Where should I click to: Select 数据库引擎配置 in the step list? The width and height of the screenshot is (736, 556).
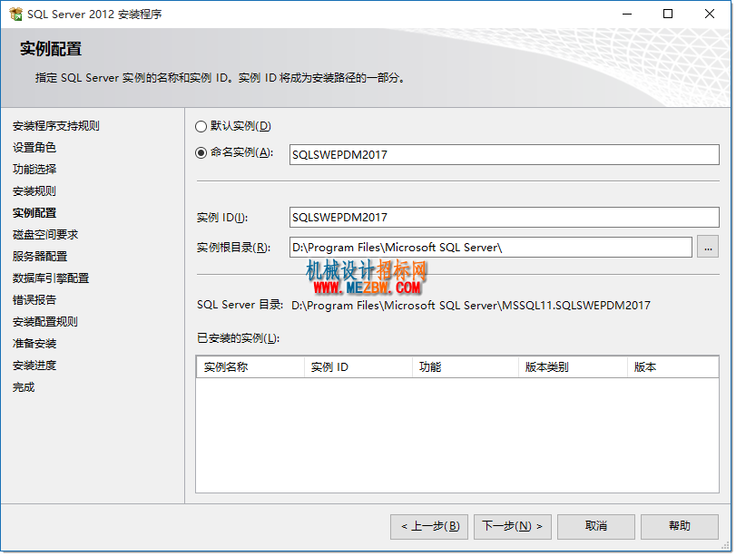[x=51, y=278]
